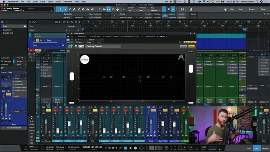Image resolution: width=270 pixels, height=152 pixels.
Task: Open the Song dropdown arrow top right
Action: (246, 9)
